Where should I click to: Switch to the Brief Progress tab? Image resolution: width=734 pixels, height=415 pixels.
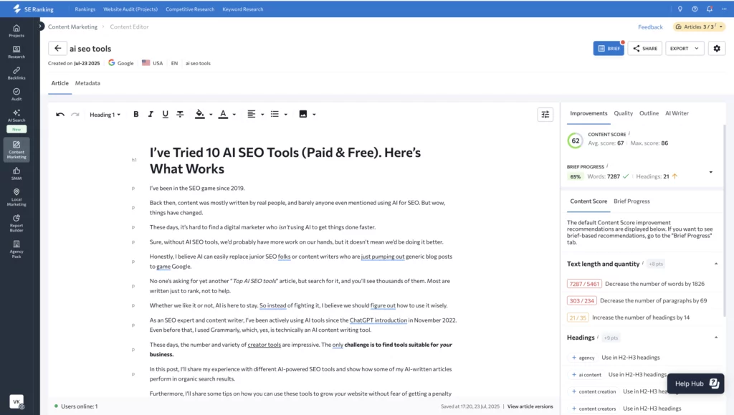[x=631, y=201]
